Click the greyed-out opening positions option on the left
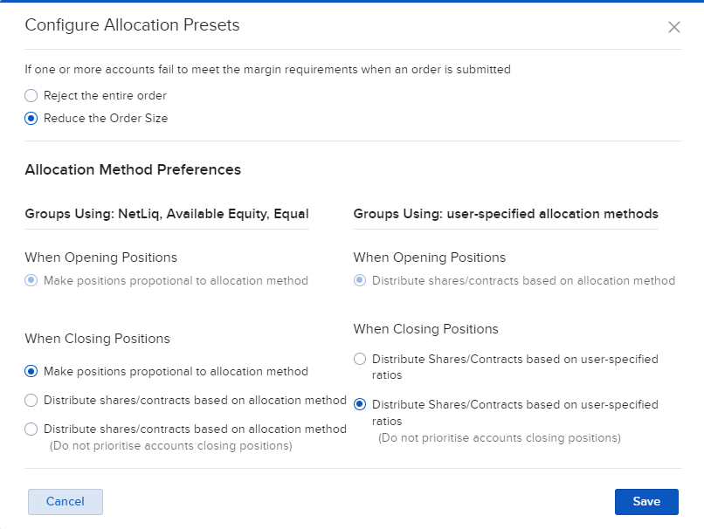The width and height of the screenshot is (704, 529). coord(31,280)
